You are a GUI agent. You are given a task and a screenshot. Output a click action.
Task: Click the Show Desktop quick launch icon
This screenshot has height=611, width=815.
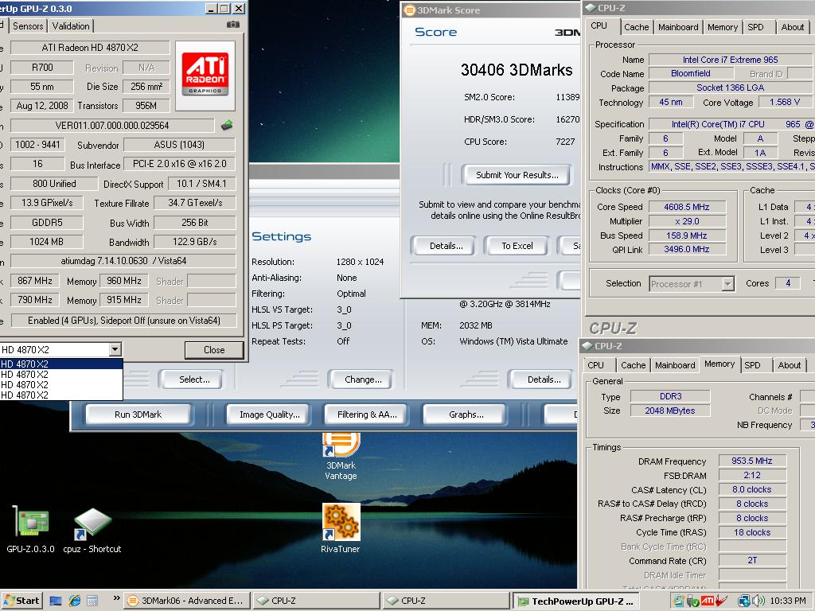click(x=56, y=601)
